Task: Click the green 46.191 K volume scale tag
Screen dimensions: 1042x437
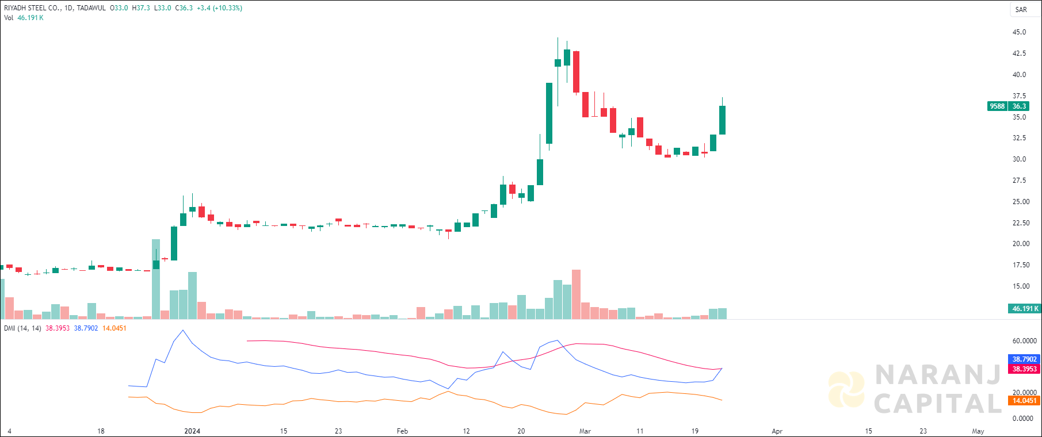Action: (x=1025, y=309)
